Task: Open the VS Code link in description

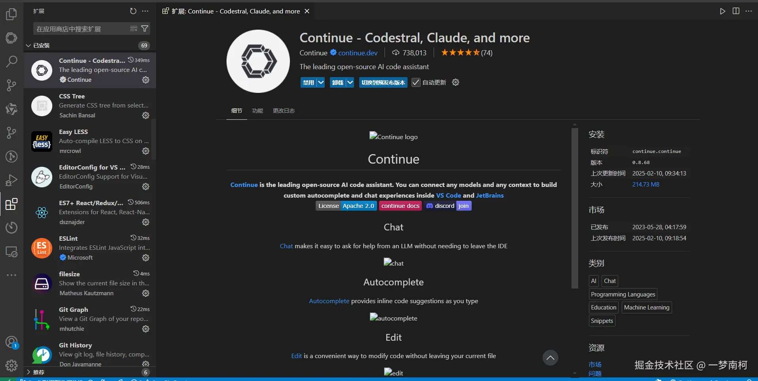Action: [x=448, y=195]
